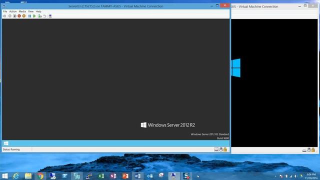Open the Action menu

point(12,11)
